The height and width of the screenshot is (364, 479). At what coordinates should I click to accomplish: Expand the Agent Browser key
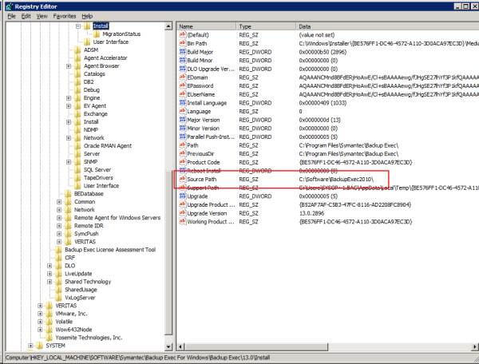pyautogui.click(x=69, y=66)
